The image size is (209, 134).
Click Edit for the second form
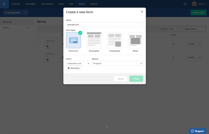click(x=192, y=57)
